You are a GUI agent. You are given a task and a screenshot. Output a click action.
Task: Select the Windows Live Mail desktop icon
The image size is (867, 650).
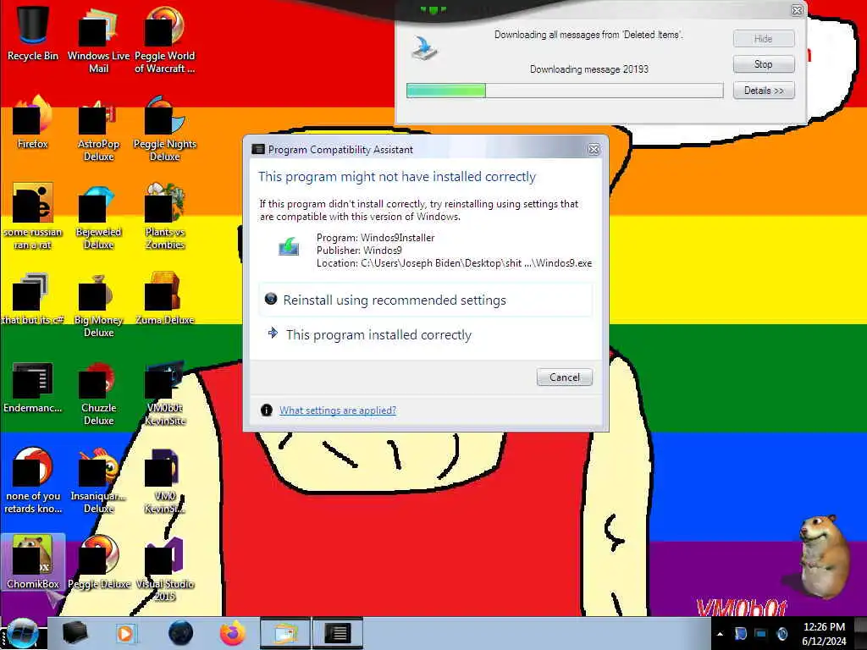pyautogui.click(x=98, y=39)
